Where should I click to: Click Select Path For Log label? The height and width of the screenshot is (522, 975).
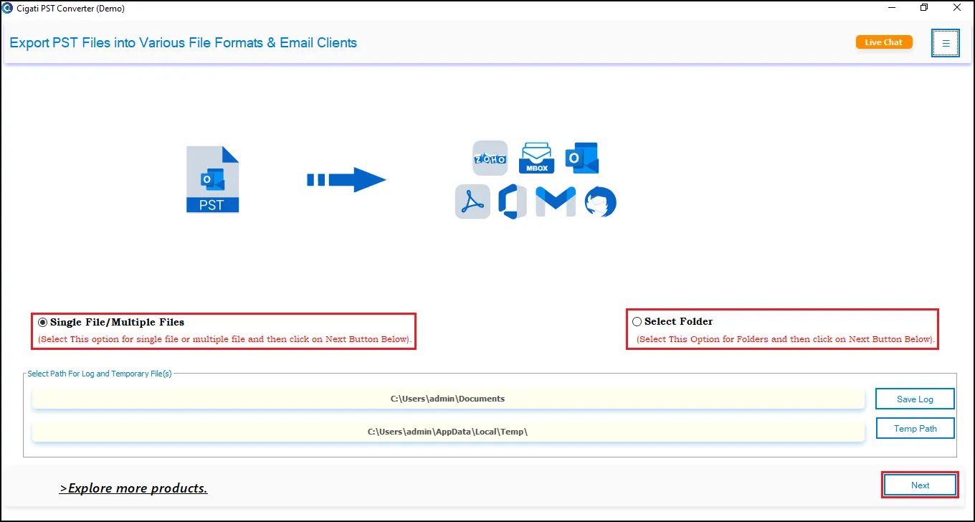(100, 374)
